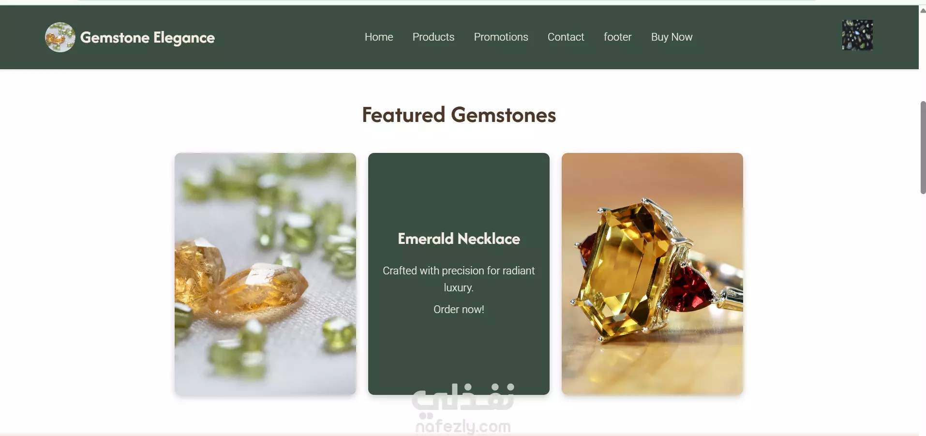Go to the Products page
Screen dimensions: 926x436
tap(433, 37)
